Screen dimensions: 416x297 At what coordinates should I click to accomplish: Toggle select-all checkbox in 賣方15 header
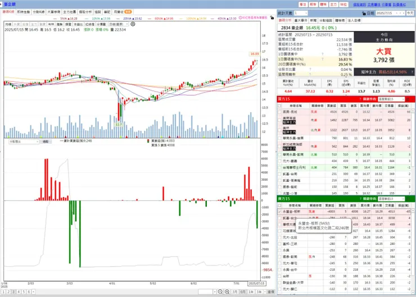279,205
